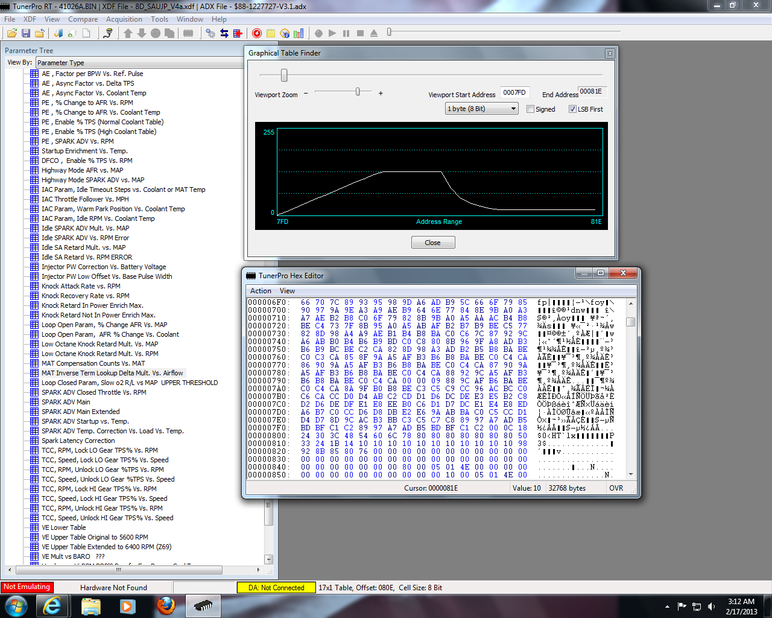
Task: Click the End Address field
Action: coord(592,92)
